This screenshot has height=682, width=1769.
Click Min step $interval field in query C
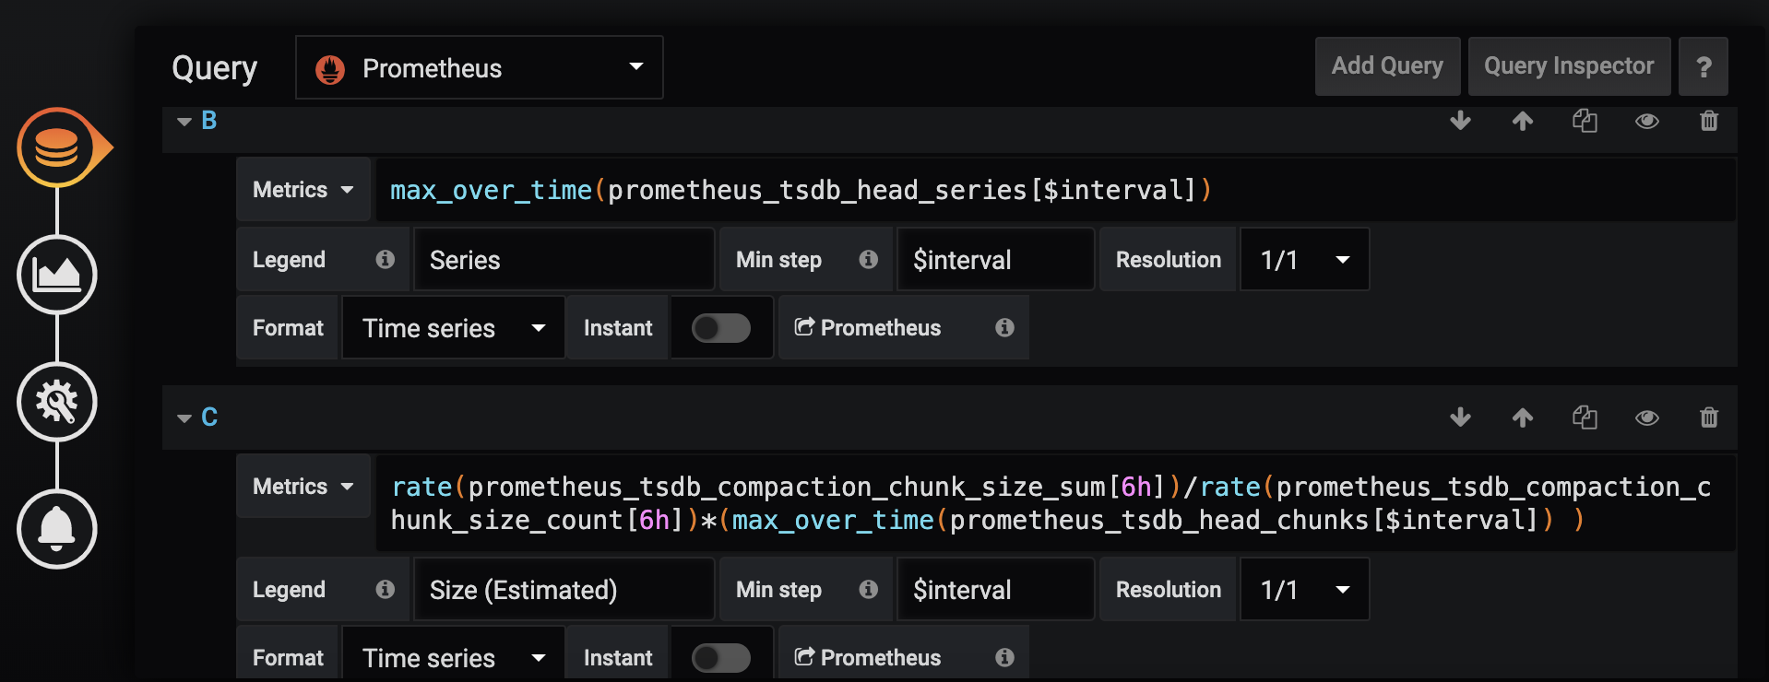996,590
